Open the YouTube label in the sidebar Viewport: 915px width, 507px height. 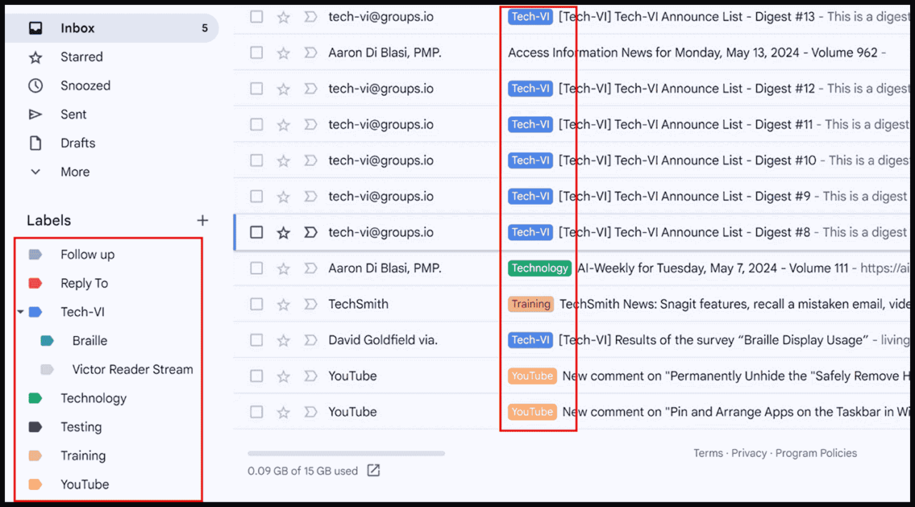85,484
